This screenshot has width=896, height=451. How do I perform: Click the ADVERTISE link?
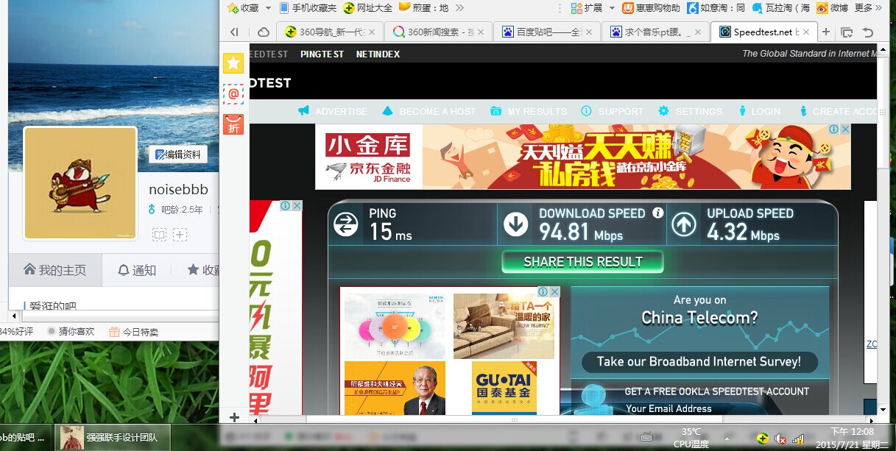332,111
